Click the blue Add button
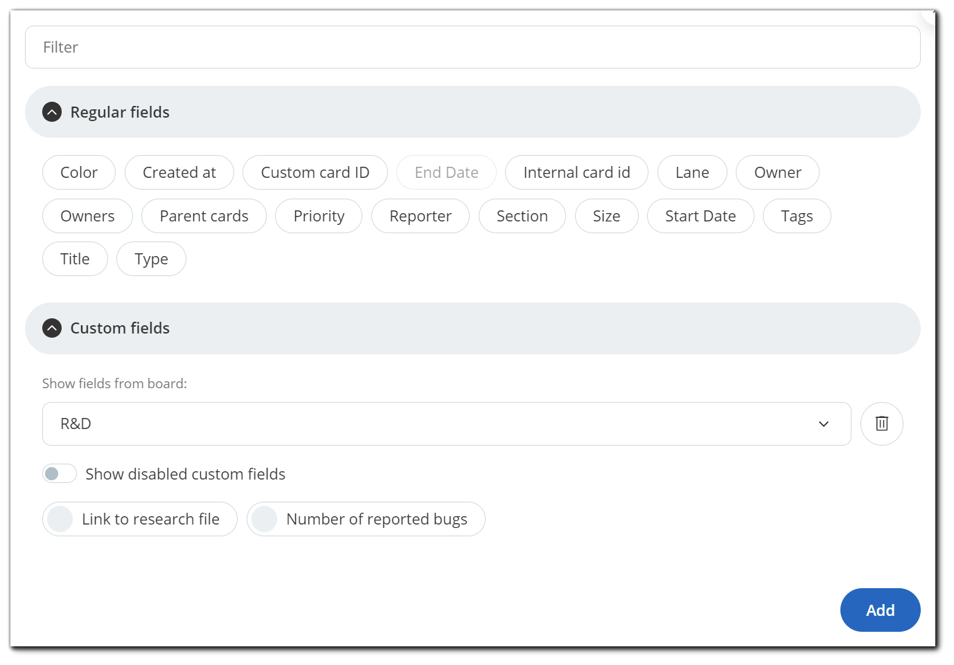This screenshot has width=954, height=665. 880,610
